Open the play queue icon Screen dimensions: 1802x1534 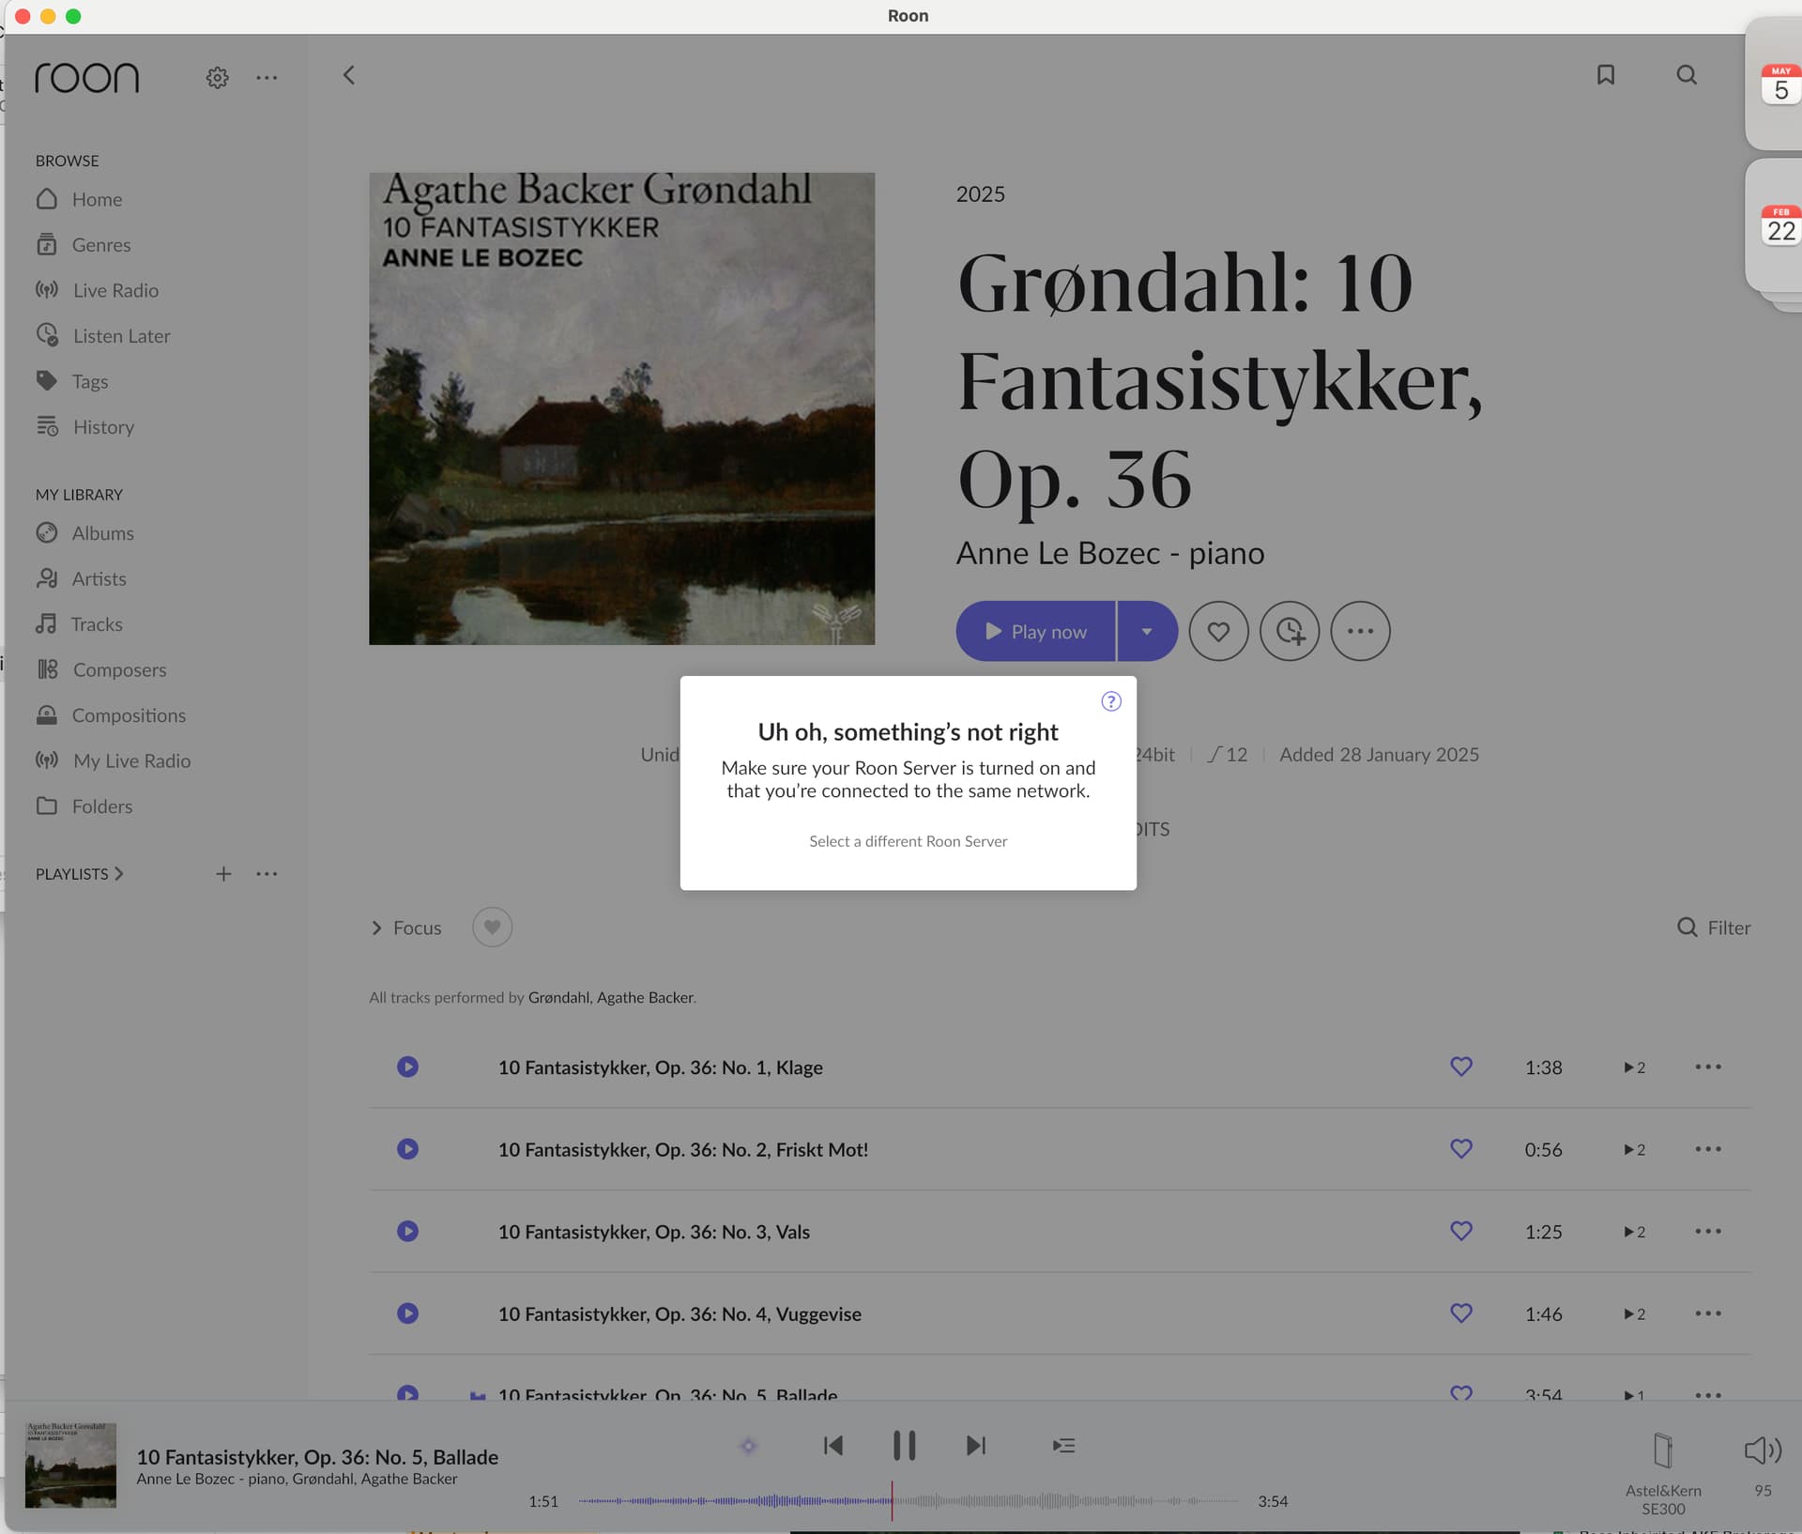1063,1446
